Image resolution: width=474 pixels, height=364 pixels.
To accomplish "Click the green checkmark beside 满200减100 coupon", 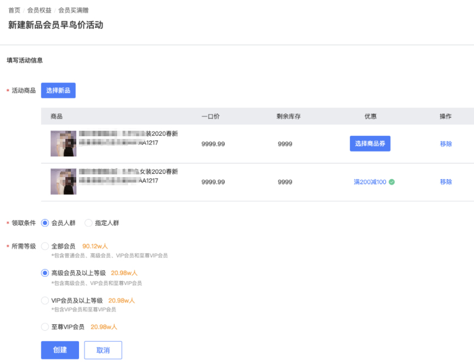I will pyautogui.click(x=391, y=182).
